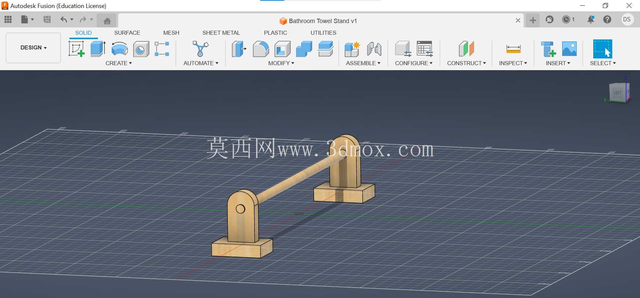Expand the MODIFY menu
Viewport: 640px width, 298px height.
click(281, 63)
